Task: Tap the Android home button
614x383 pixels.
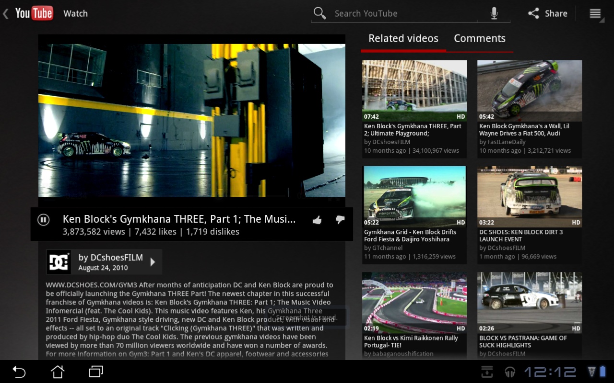Action: (58, 372)
